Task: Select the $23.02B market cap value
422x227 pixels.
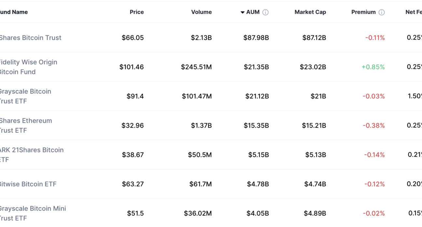Action: point(313,67)
